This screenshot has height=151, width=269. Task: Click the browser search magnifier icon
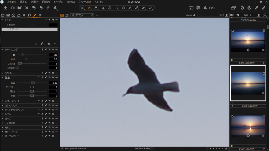[x=265, y=15]
